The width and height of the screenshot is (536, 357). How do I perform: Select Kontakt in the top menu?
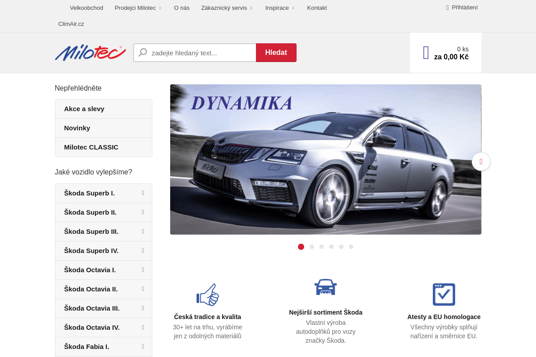click(x=317, y=8)
